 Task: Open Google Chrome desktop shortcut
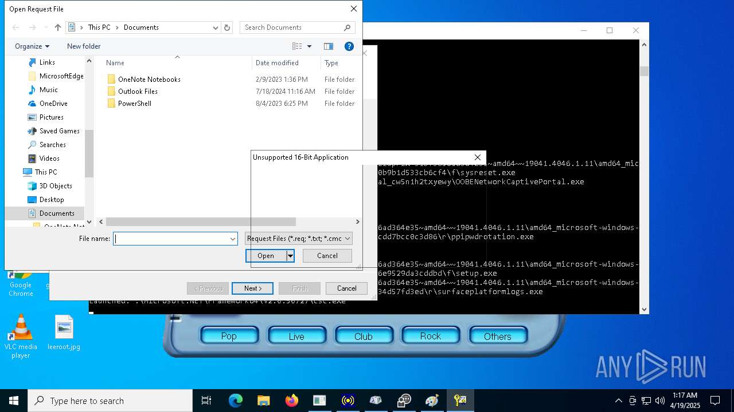coord(21,283)
